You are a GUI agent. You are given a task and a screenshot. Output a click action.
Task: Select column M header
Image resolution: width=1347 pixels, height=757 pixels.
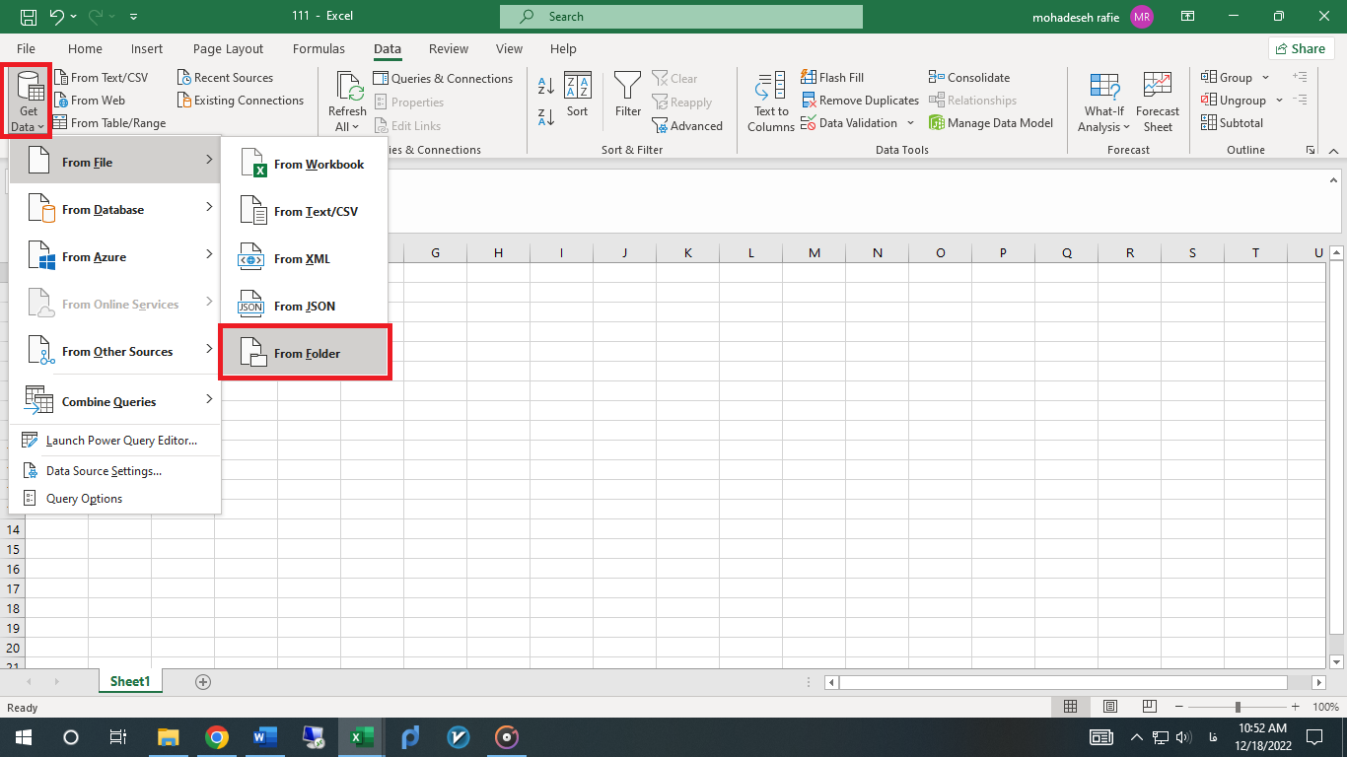coord(815,253)
